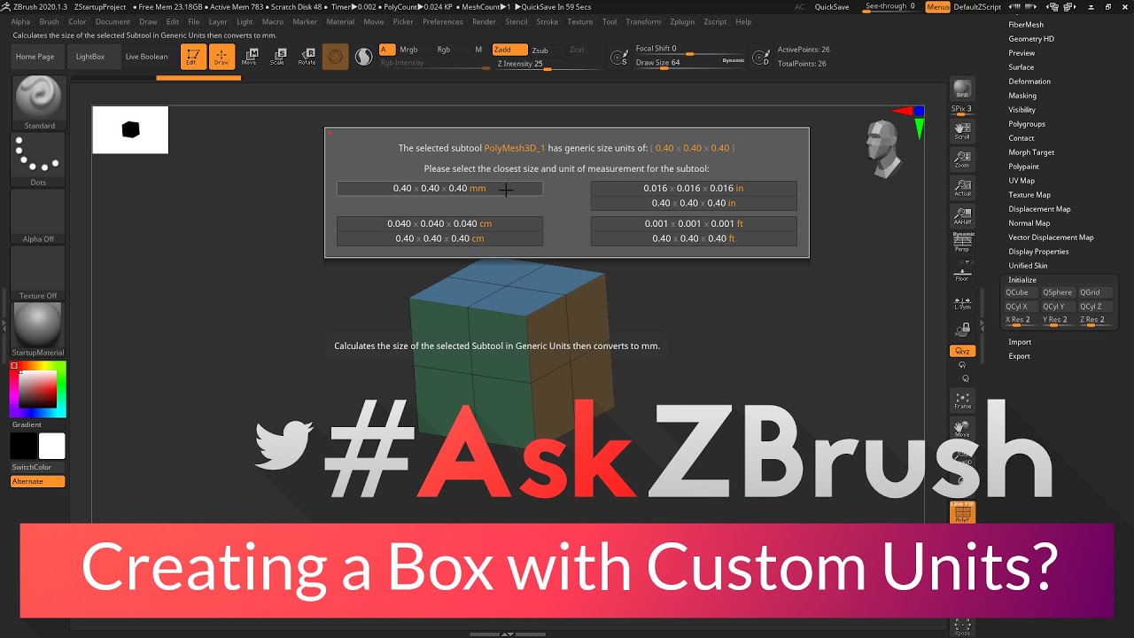Toggle the Zadd mode
This screenshot has height=638, width=1134.
tap(509, 50)
